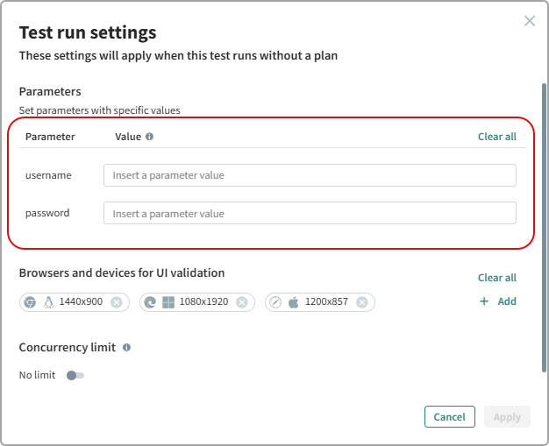549x446 pixels.
Task: Click the info icon next to Value
Action: coord(149,137)
